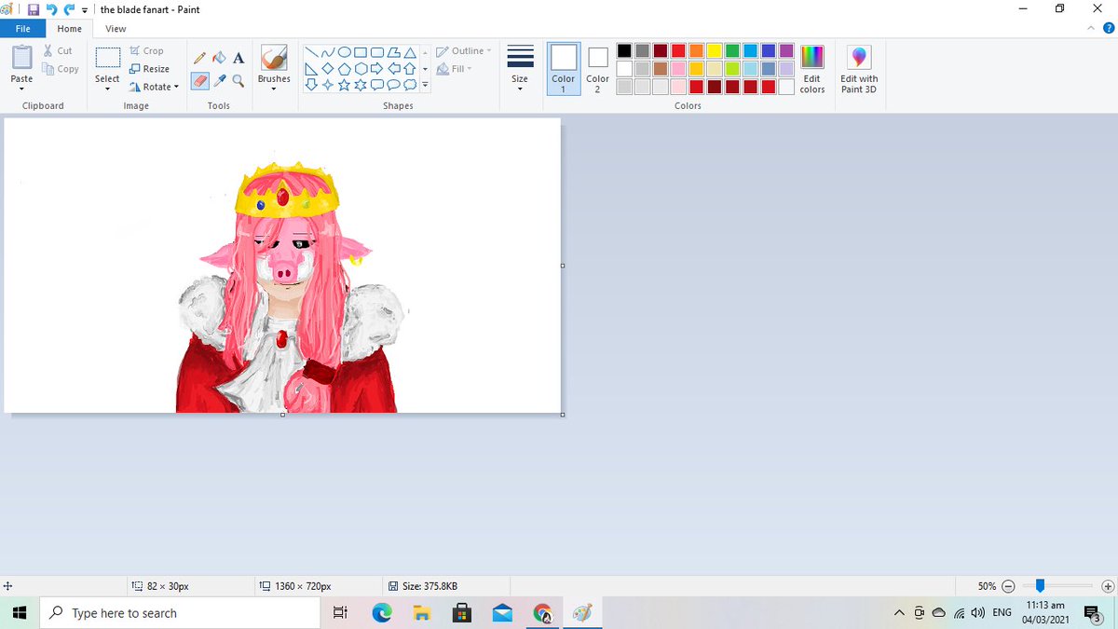Open the shape Fill dropdown
The height and width of the screenshot is (629, 1118).
tap(455, 69)
